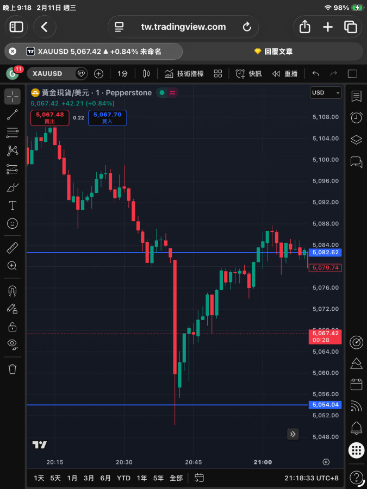
Task: Toggle the pink data update indicator
Action: [x=172, y=92]
